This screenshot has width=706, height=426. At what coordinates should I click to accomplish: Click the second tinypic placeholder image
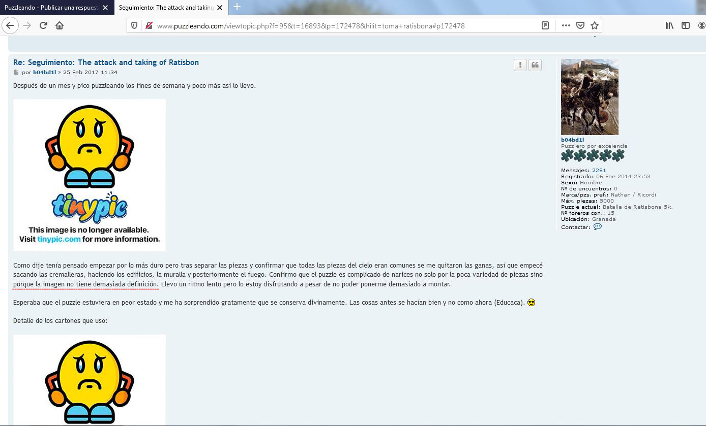[x=90, y=380]
